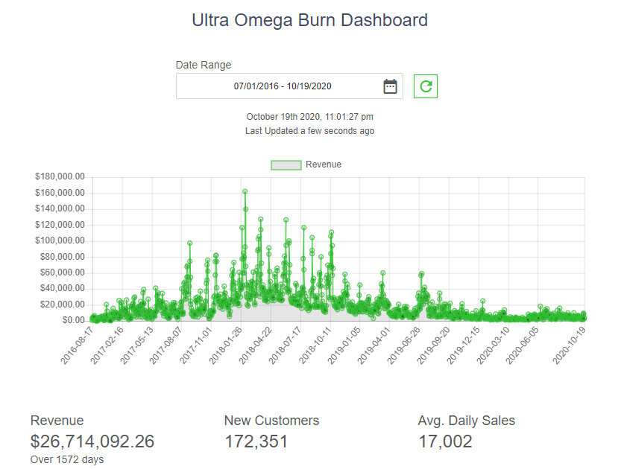Select the 17,002 average daily sales value
Screen dimensions: 621x469
[445, 441]
